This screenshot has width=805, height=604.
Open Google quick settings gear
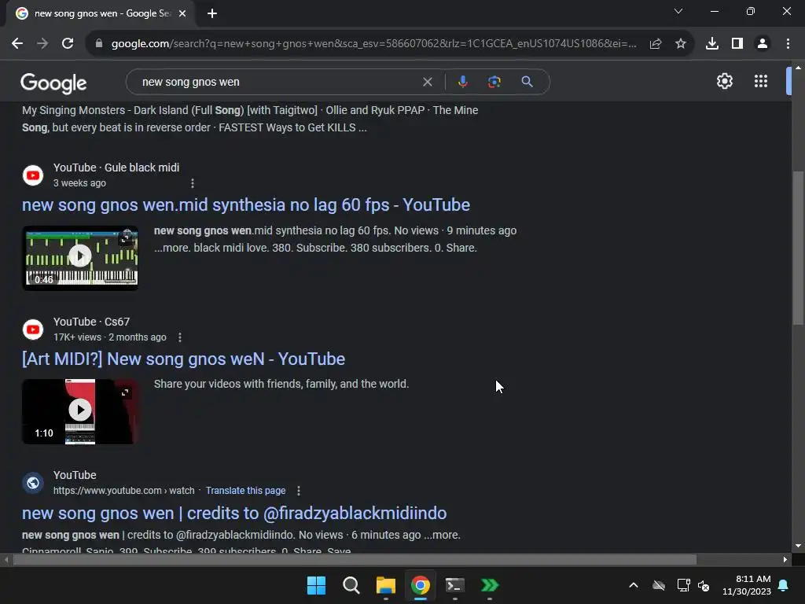(x=724, y=81)
